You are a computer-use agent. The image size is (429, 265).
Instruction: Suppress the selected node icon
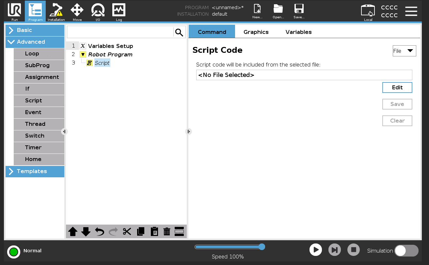tap(179, 231)
